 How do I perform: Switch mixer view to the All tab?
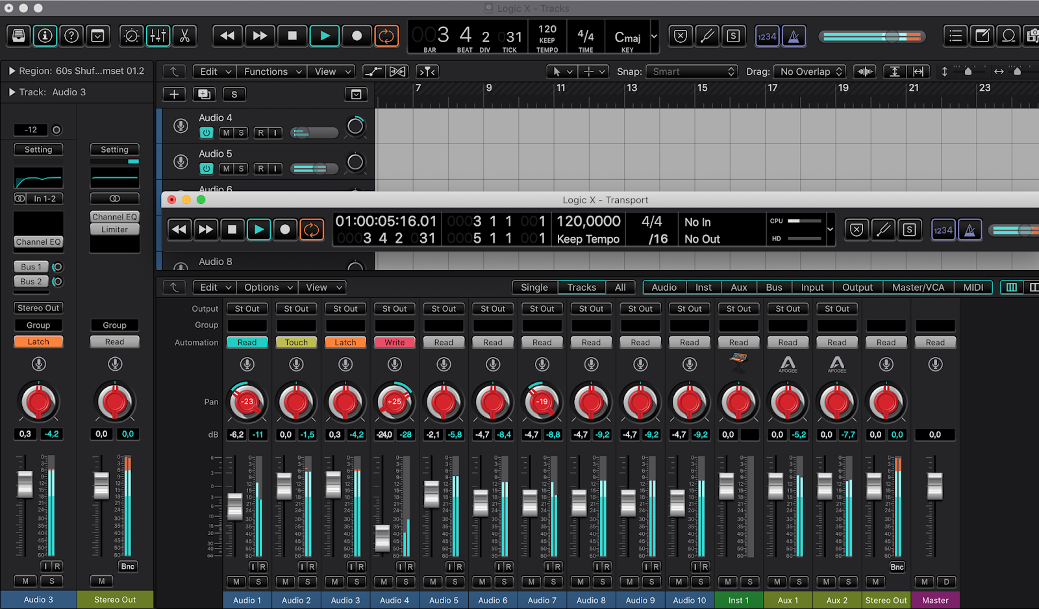[620, 288]
